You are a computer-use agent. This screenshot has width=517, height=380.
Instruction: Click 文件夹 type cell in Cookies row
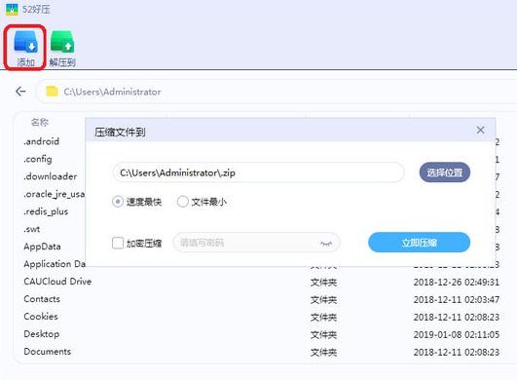pos(323,317)
